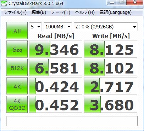The image size is (144, 131).
Task: Open the test count dropdown showing 5
Action: pyautogui.click(x=35, y=27)
